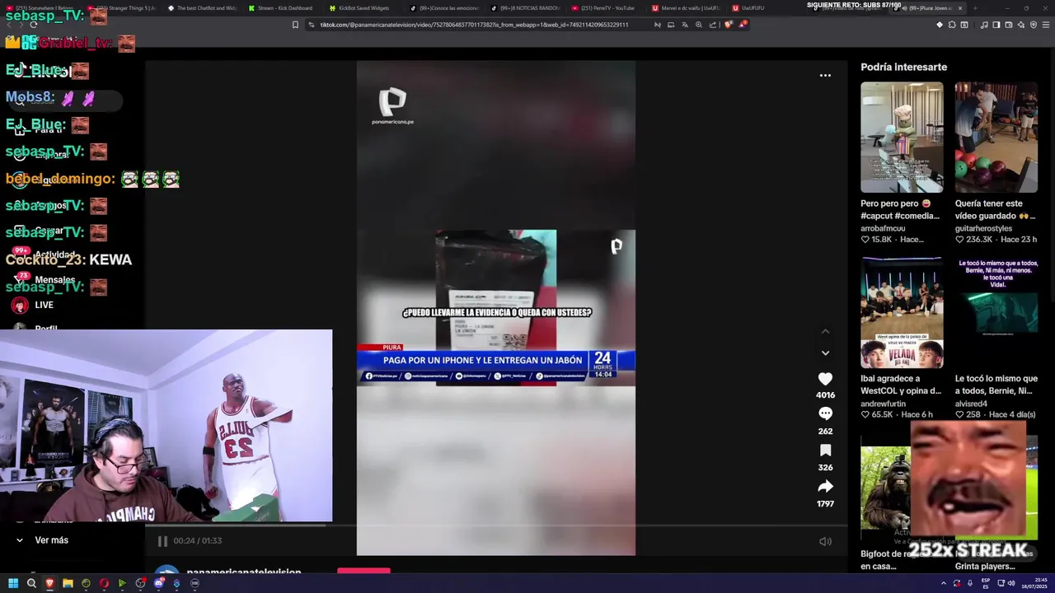This screenshot has width=1055, height=593.
Task: Go to previous video with up chevron
Action: [x=825, y=331]
